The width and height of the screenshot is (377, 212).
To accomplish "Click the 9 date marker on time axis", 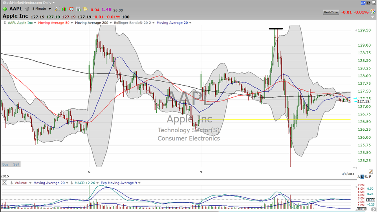I will click(x=201, y=172).
